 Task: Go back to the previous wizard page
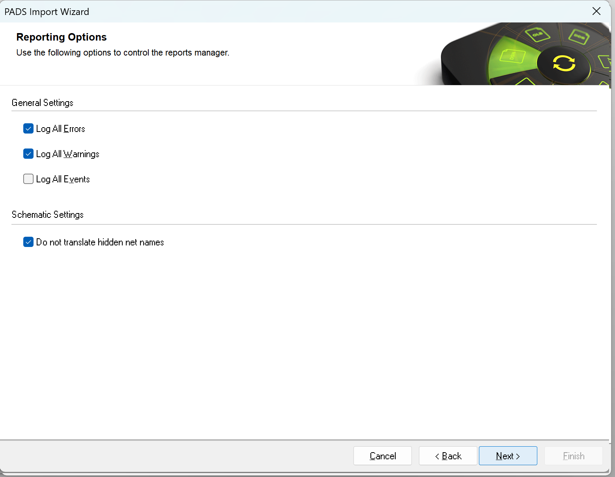click(448, 456)
